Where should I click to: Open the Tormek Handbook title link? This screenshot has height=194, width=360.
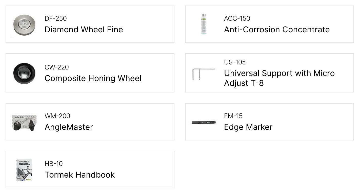point(80,175)
